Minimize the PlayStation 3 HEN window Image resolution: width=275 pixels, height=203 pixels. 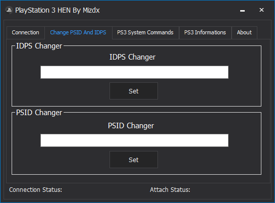point(242,11)
